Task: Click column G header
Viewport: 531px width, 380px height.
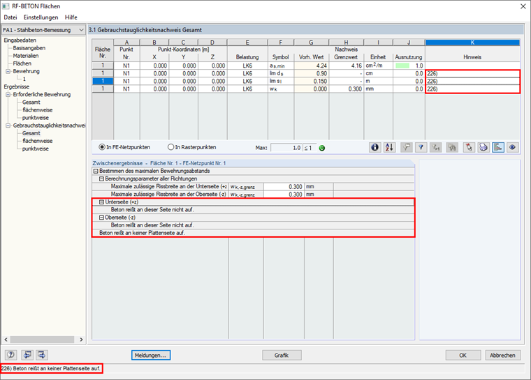Action: (311, 43)
